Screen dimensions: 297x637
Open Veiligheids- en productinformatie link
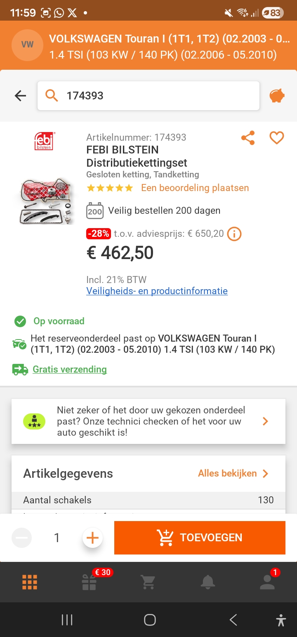pos(157,291)
